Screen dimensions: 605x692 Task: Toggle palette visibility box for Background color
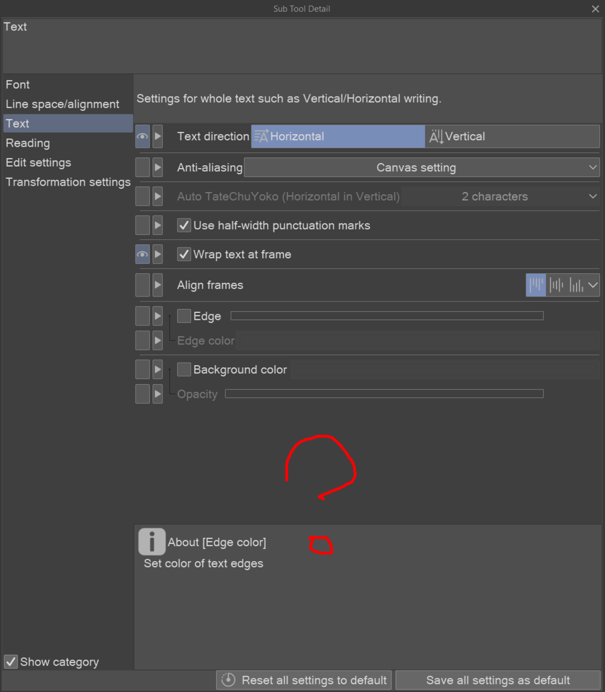point(142,370)
